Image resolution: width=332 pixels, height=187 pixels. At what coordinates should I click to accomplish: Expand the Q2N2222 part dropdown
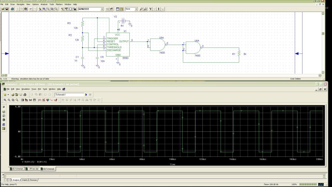(x=102, y=9)
